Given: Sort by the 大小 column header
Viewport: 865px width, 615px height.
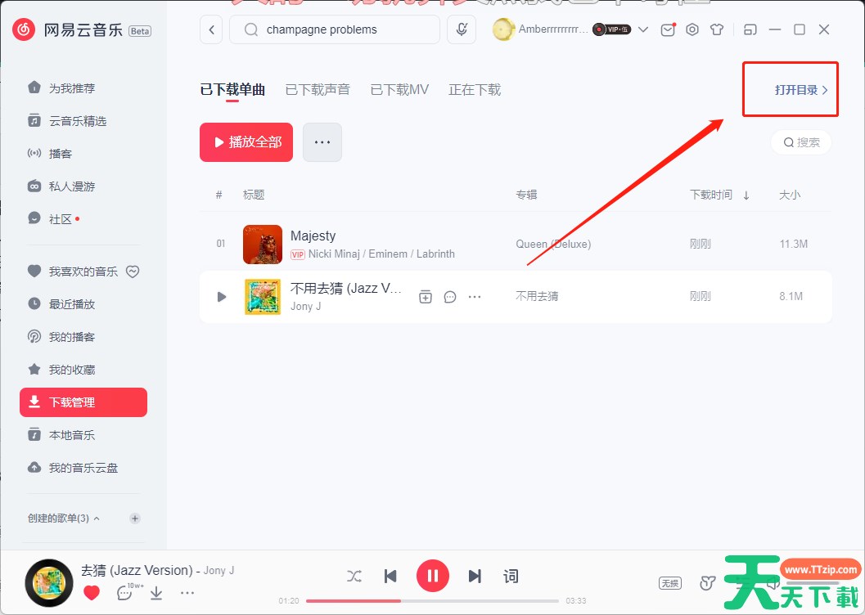Looking at the screenshot, I should pos(790,195).
